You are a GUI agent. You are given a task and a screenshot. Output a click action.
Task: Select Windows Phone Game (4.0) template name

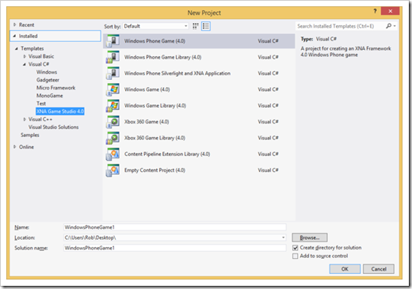point(154,41)
